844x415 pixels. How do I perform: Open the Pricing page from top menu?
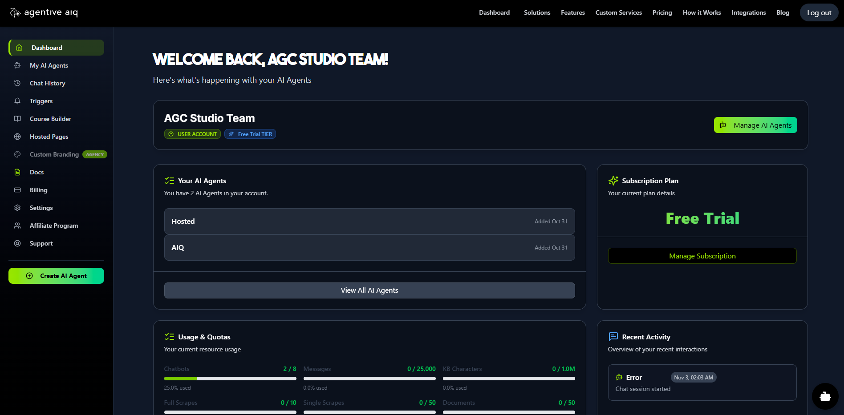[662, 12]
